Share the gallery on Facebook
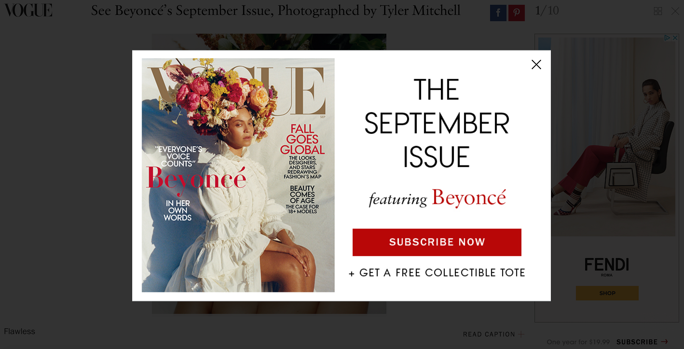The image size is (684, 349). point(498,13)
